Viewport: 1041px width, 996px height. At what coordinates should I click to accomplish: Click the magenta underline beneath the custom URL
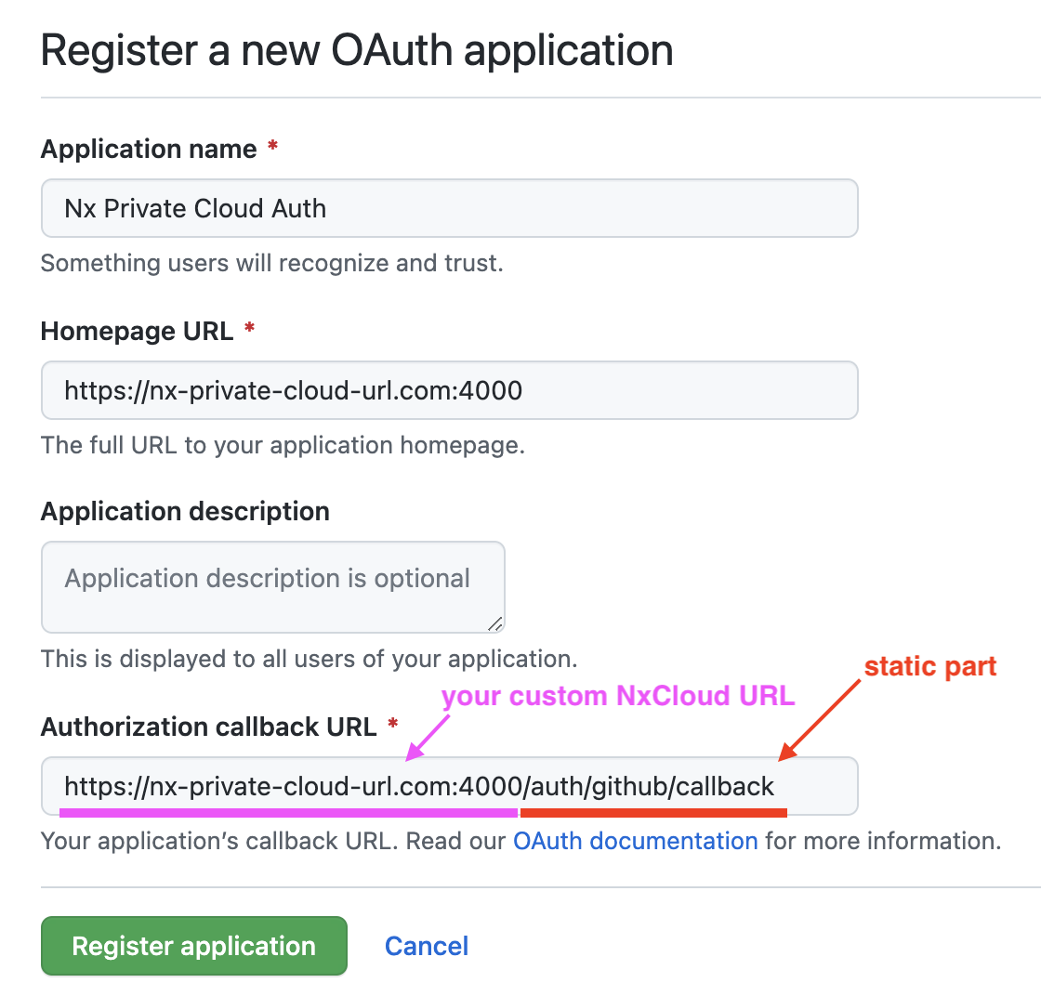point(288,811)
